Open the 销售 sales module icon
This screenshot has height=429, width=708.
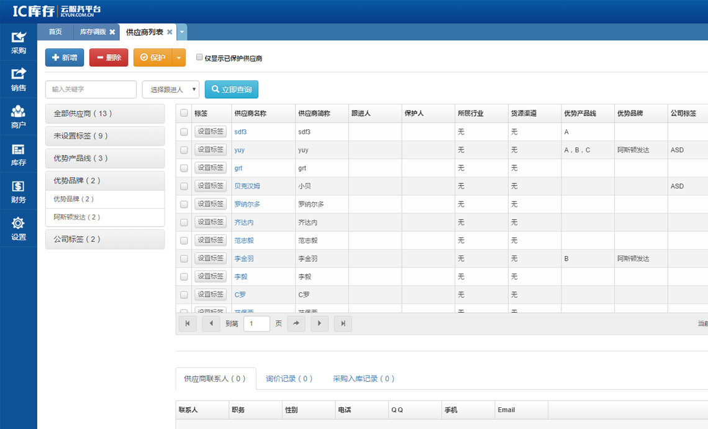pos(19,80)
